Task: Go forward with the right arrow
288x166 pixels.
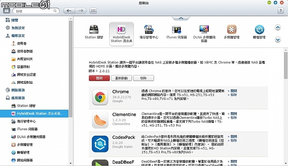Action: tap(81, 11)
